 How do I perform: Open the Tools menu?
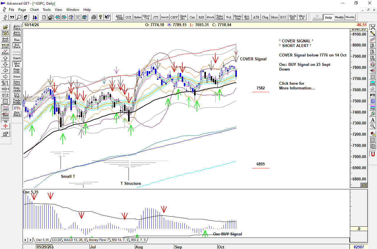tap(47, 10)
